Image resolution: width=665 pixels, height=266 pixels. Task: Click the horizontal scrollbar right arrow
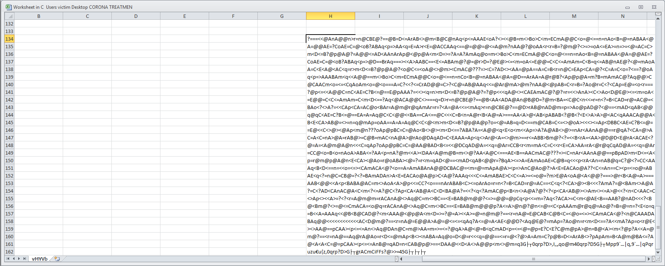649,259
